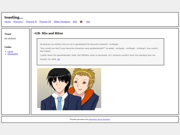Open the Precure III gallery
Screen dimensions: 180x135
45,22
